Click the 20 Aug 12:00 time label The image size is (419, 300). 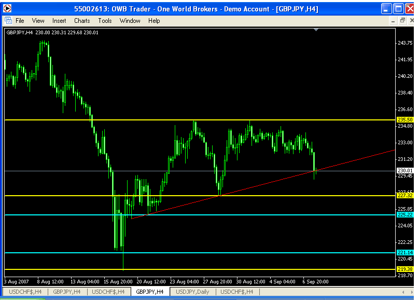coord(151,281)
